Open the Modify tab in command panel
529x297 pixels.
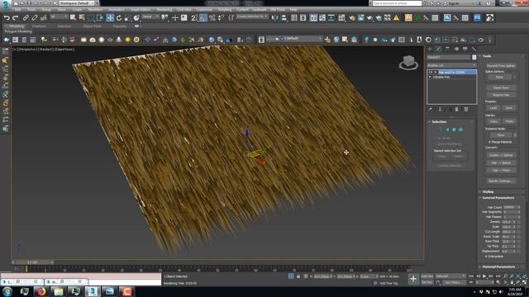(439, 49)
